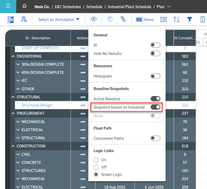
Task: Open the sort arrows icon
Action: coord(176,20)
